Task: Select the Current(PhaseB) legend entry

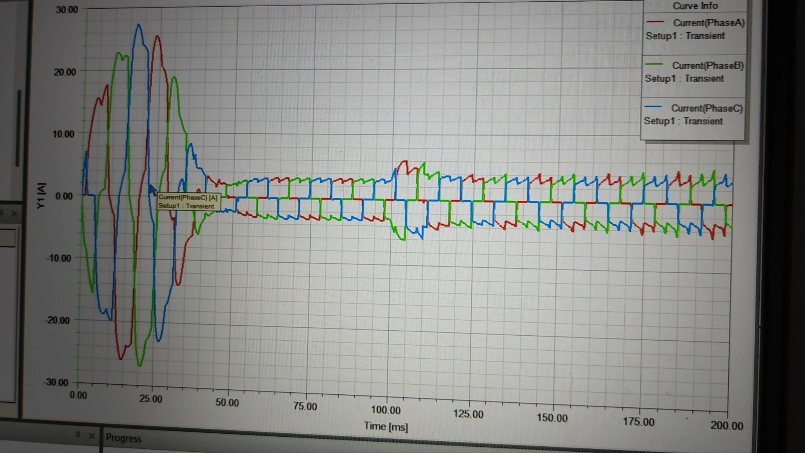Action: point(708,65)
